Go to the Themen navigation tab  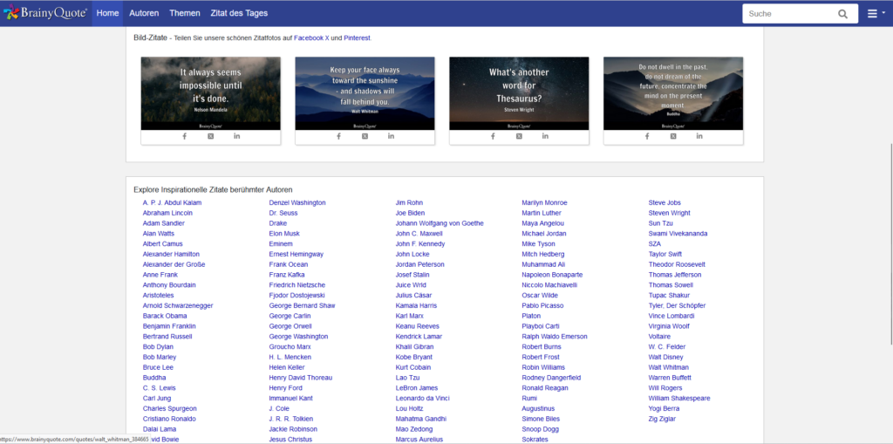pos(185,13)
